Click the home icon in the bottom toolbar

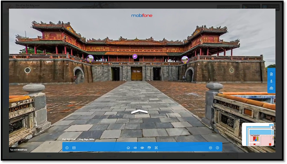pyautogui.click(x=128, y=148)
